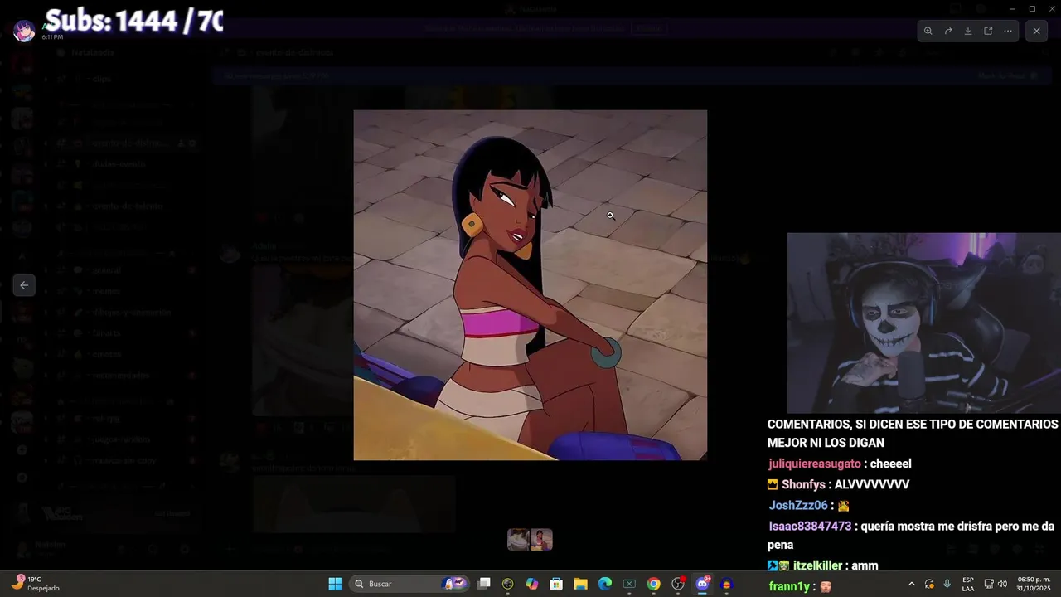This screenshot has height=597, width=1061.
Task: Click the enlarged cartoon image preview
Action: (x=530, y=285)
